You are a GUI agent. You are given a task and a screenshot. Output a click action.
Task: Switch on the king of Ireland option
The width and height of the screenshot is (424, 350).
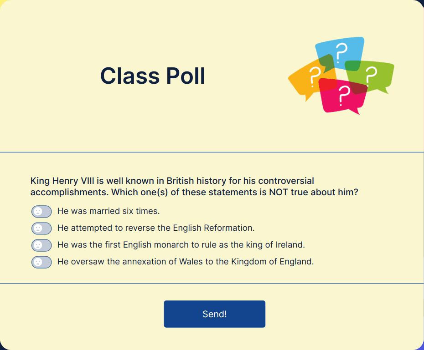(41, 245)
